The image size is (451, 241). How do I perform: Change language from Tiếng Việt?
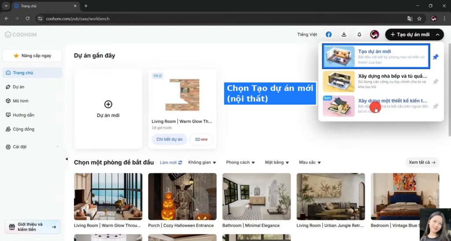[307, 34]
